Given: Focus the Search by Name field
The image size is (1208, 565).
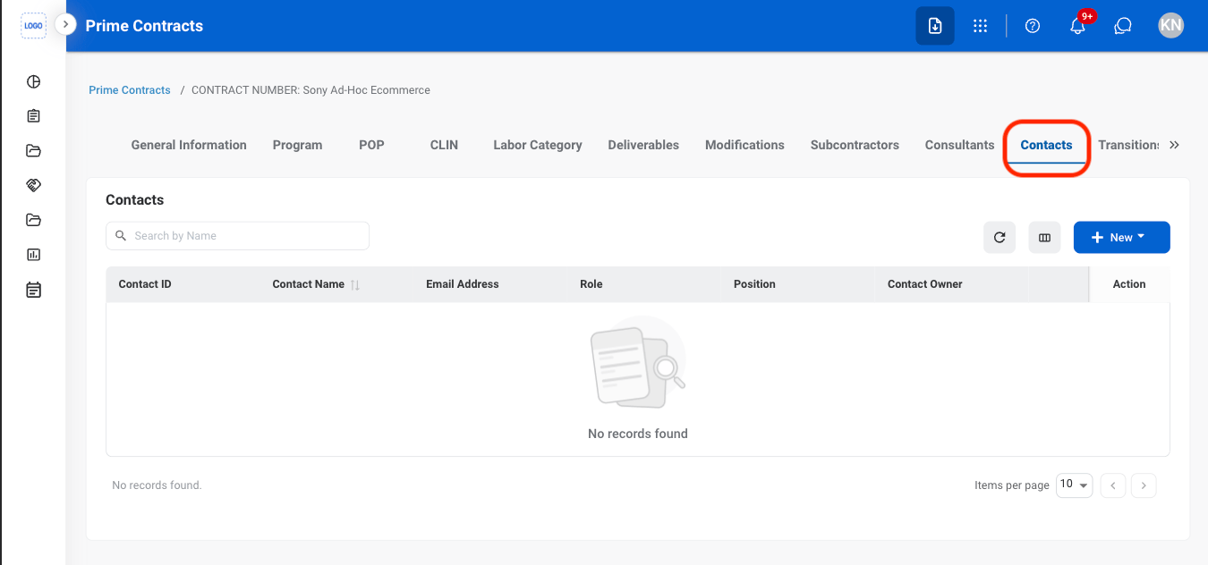Looking at the screenshot, I should pyautogui.click(x=237, y=236).
